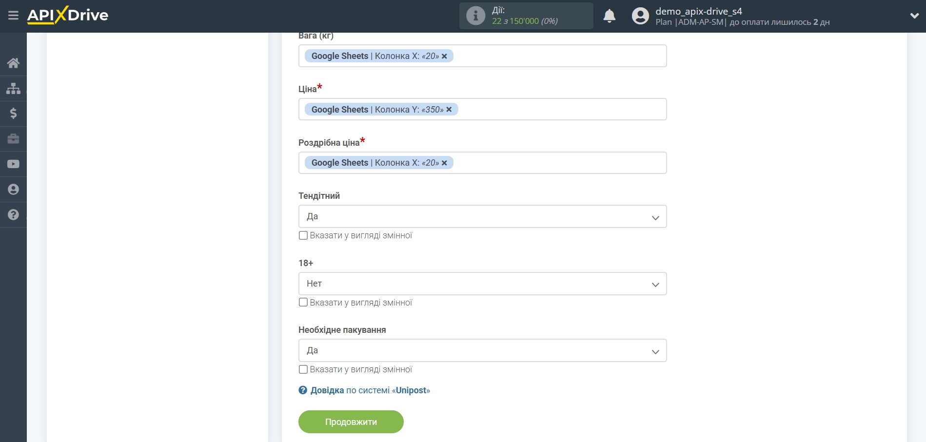Screen dimensions: 926x442
Task: Open the help question mark icon
Action: coord(13,215)
